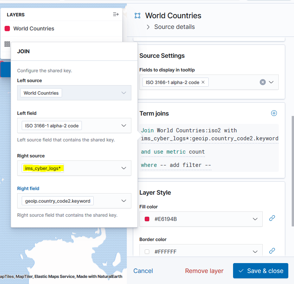Expand Source details chevron

148,27
